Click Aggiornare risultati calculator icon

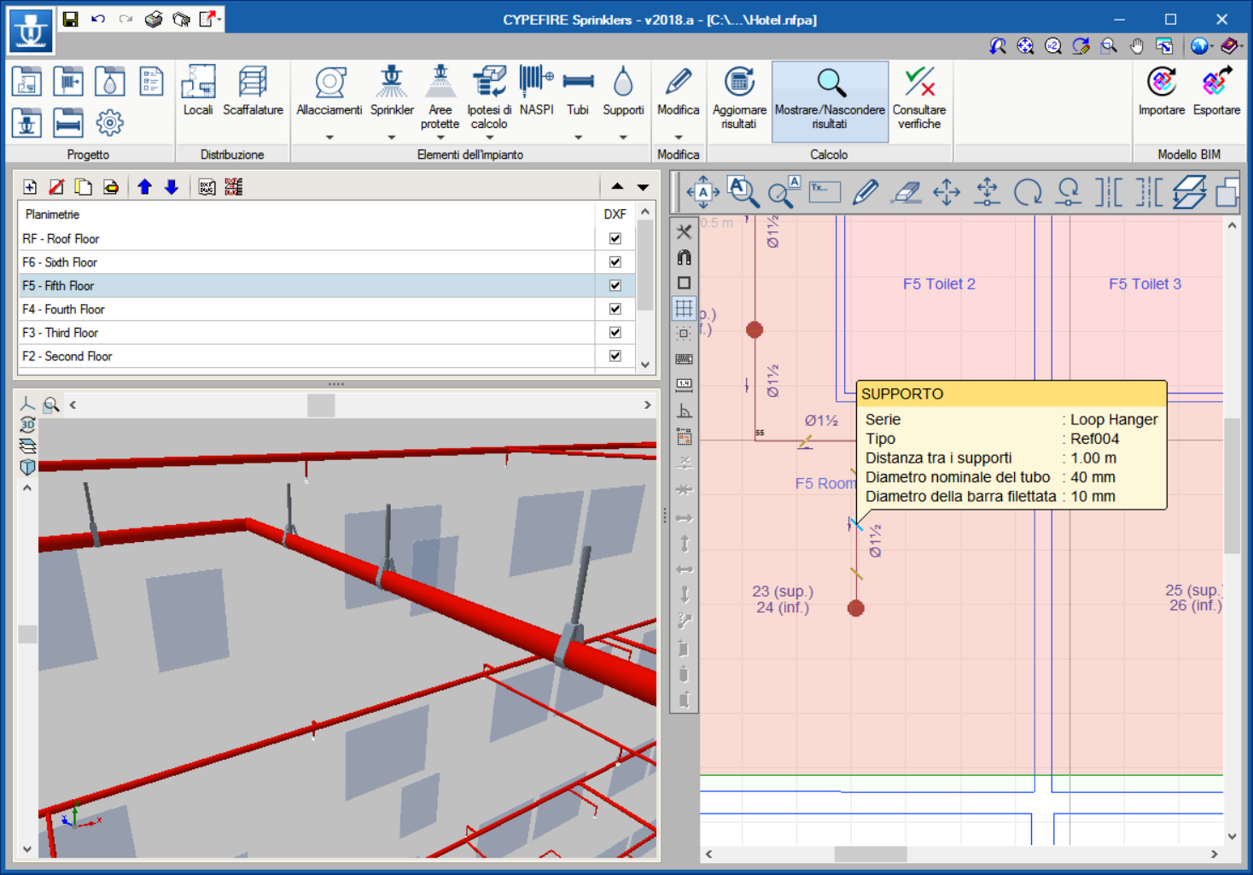pos(739,98)
